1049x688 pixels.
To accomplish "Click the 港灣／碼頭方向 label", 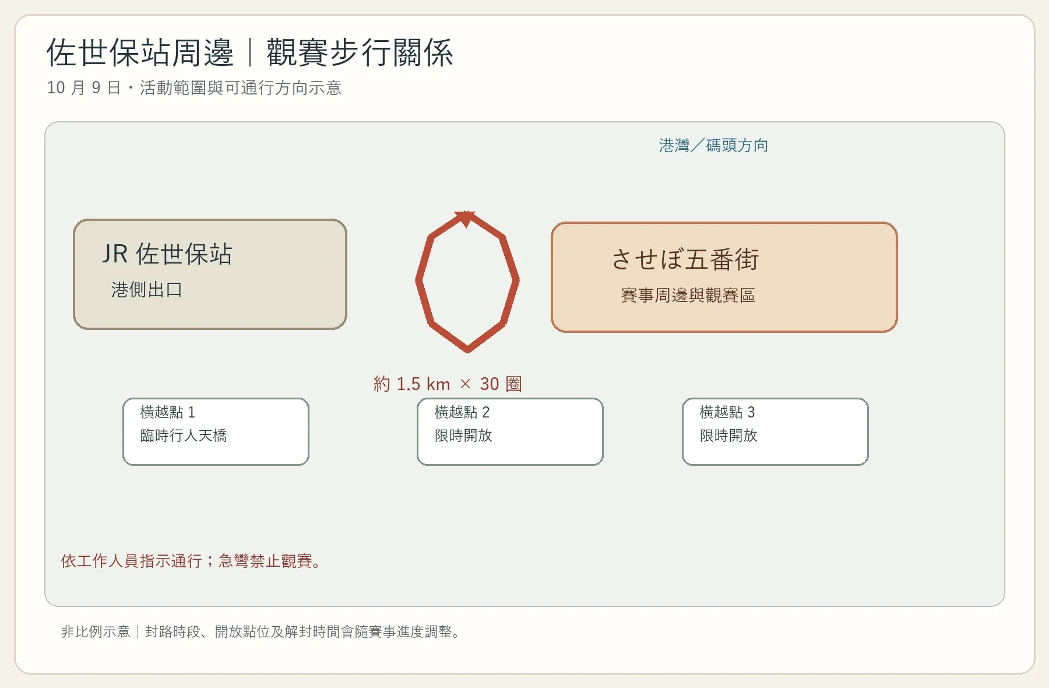I will pyautogui.click(x=713, y=145).
